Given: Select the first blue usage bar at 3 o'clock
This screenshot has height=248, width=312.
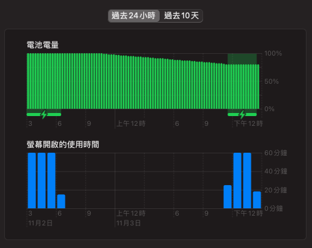Looking at the screenshot, I should pos(32,181).
